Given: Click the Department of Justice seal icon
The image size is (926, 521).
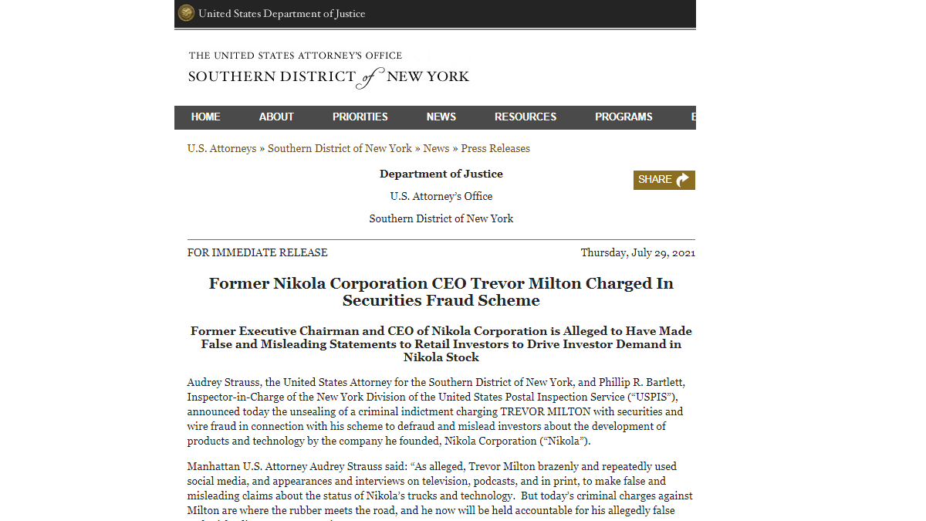Looking at the screenshot, I should coord(186,13).
